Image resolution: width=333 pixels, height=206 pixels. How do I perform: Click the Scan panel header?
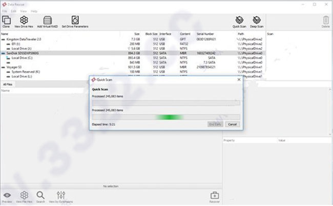(x=270, y=34)
